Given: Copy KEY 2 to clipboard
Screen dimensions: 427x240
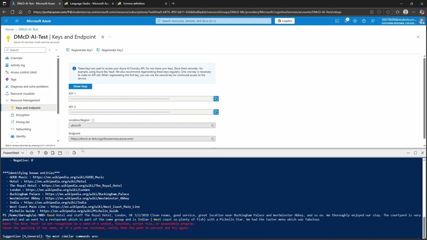Looking at the screenshot, I should point(216,112).
